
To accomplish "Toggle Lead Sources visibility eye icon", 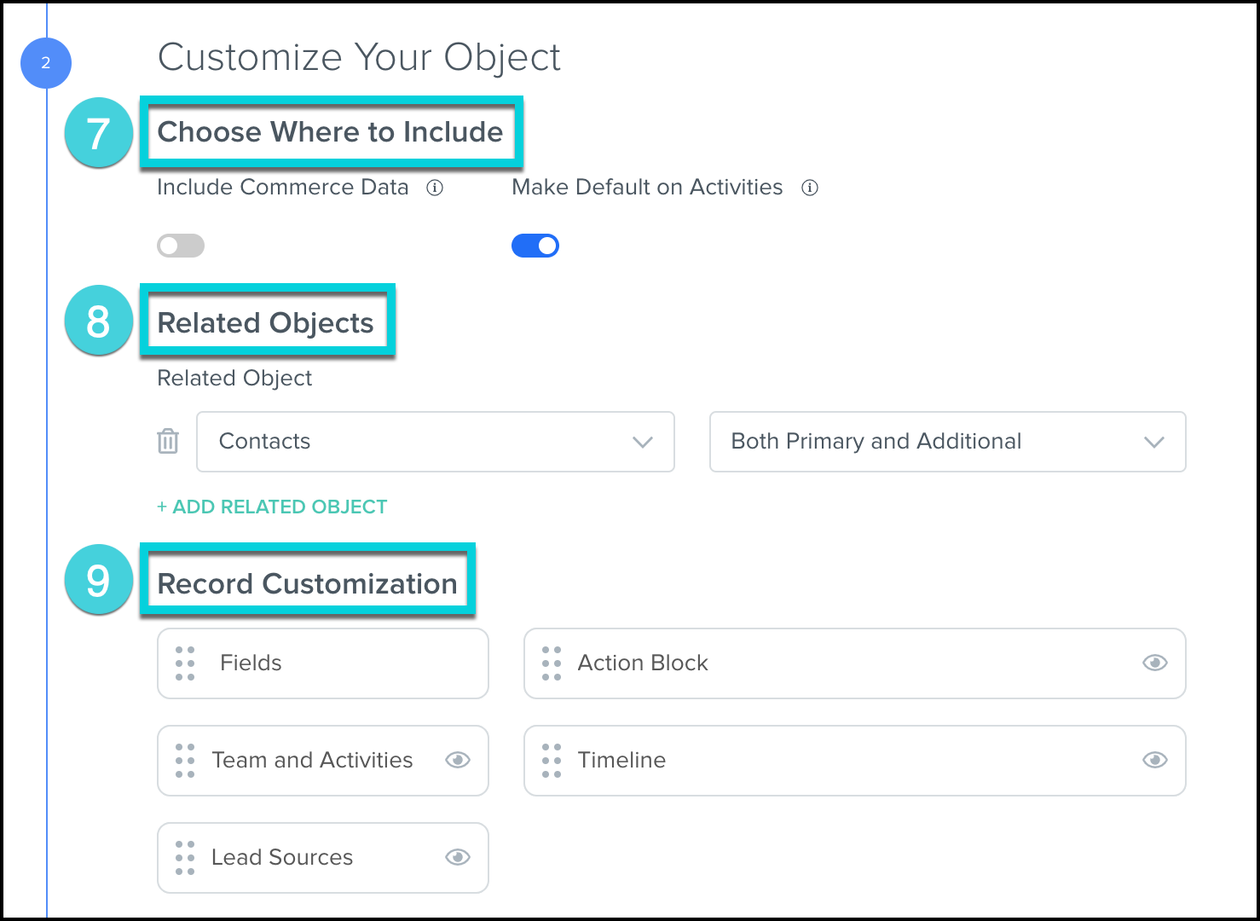I will pyautogui.click(x=458, y=858).
